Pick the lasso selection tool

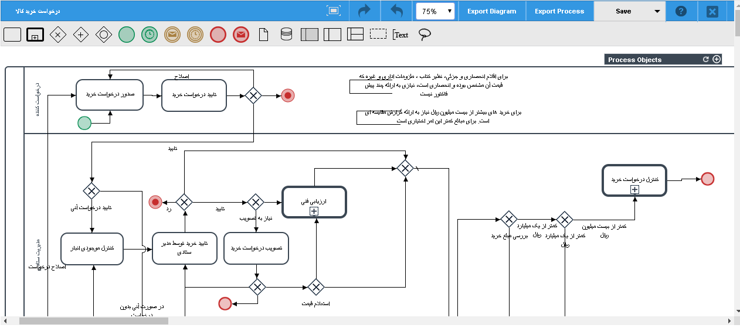tap(425, 35)
